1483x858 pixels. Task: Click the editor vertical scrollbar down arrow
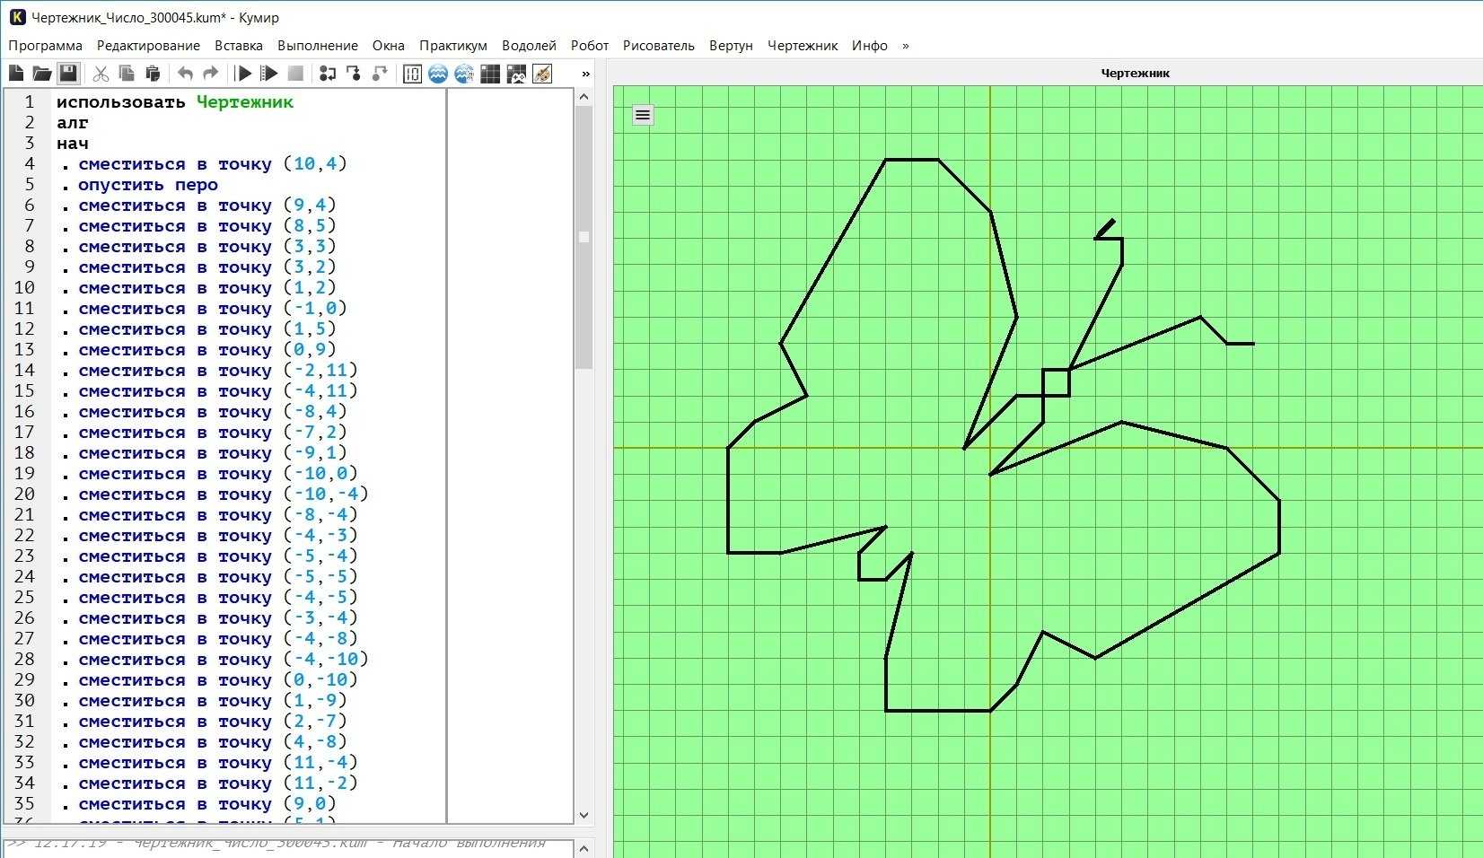coord(584,815)
